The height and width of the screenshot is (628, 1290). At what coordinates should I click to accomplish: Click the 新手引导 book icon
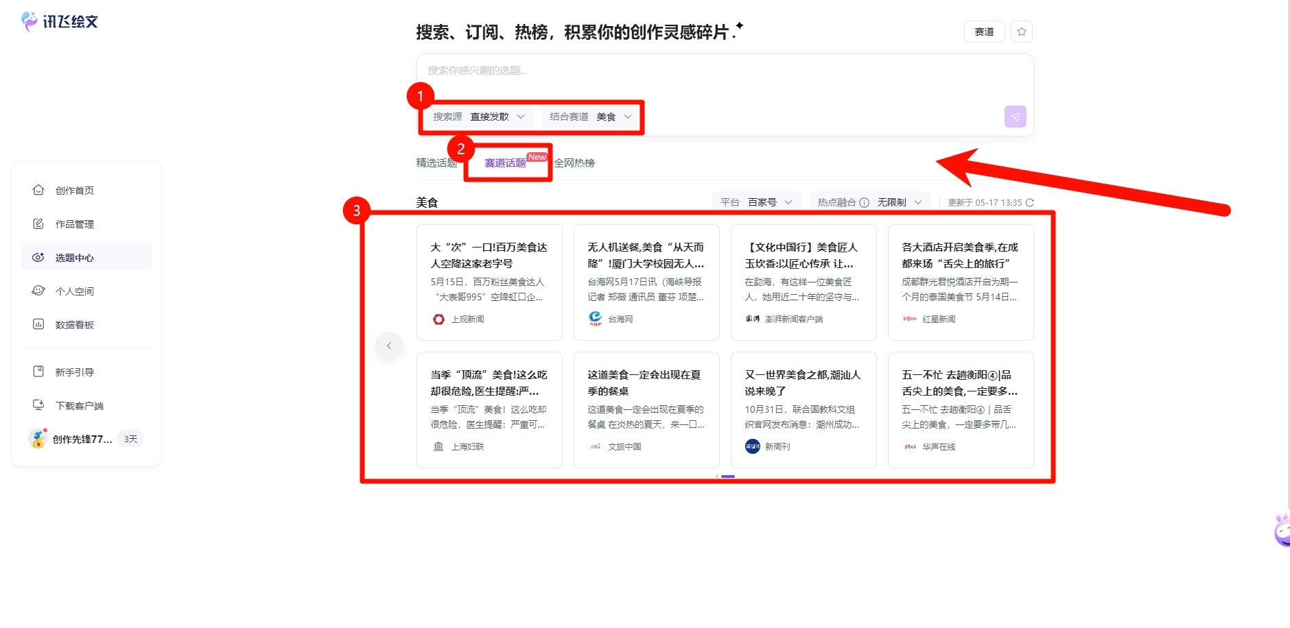point(38,372)
